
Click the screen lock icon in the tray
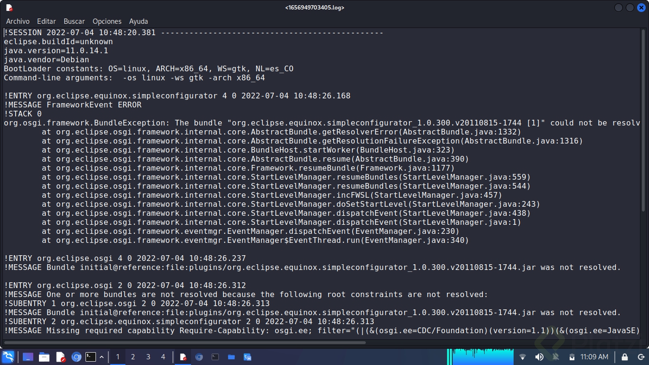[625, 357]
